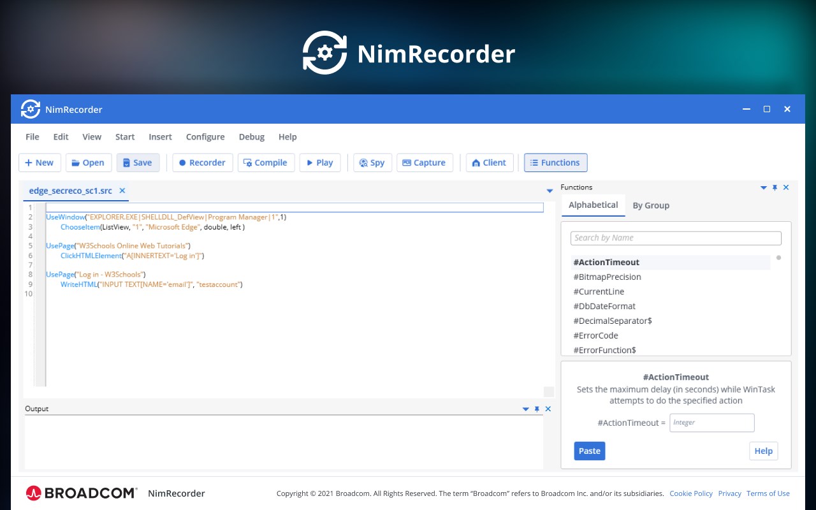Open the Capture tool
The height and width of the screenshot is (510, 816).
click(425, 163)
